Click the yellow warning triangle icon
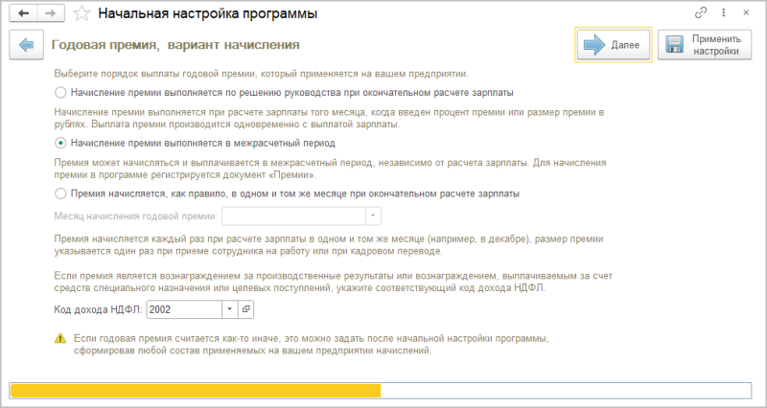 (x=60, y=338)
